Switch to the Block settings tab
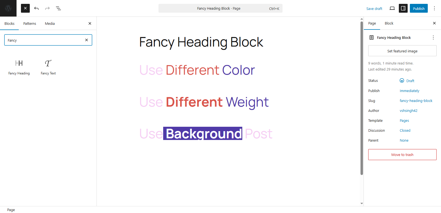441x213 pixels. [389, 23]
